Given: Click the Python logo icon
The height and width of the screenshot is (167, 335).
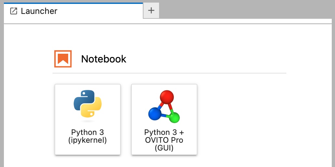Looking at the screenshot, I should pyautogui.click(x=87, y=104).
